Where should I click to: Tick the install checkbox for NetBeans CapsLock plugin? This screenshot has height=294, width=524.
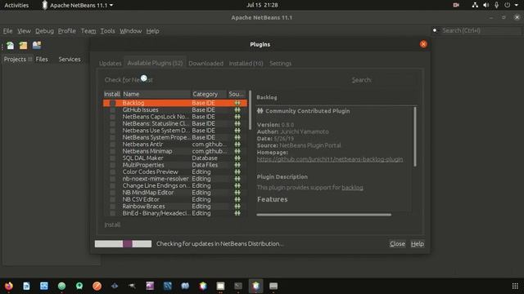(x=113, y=117)
